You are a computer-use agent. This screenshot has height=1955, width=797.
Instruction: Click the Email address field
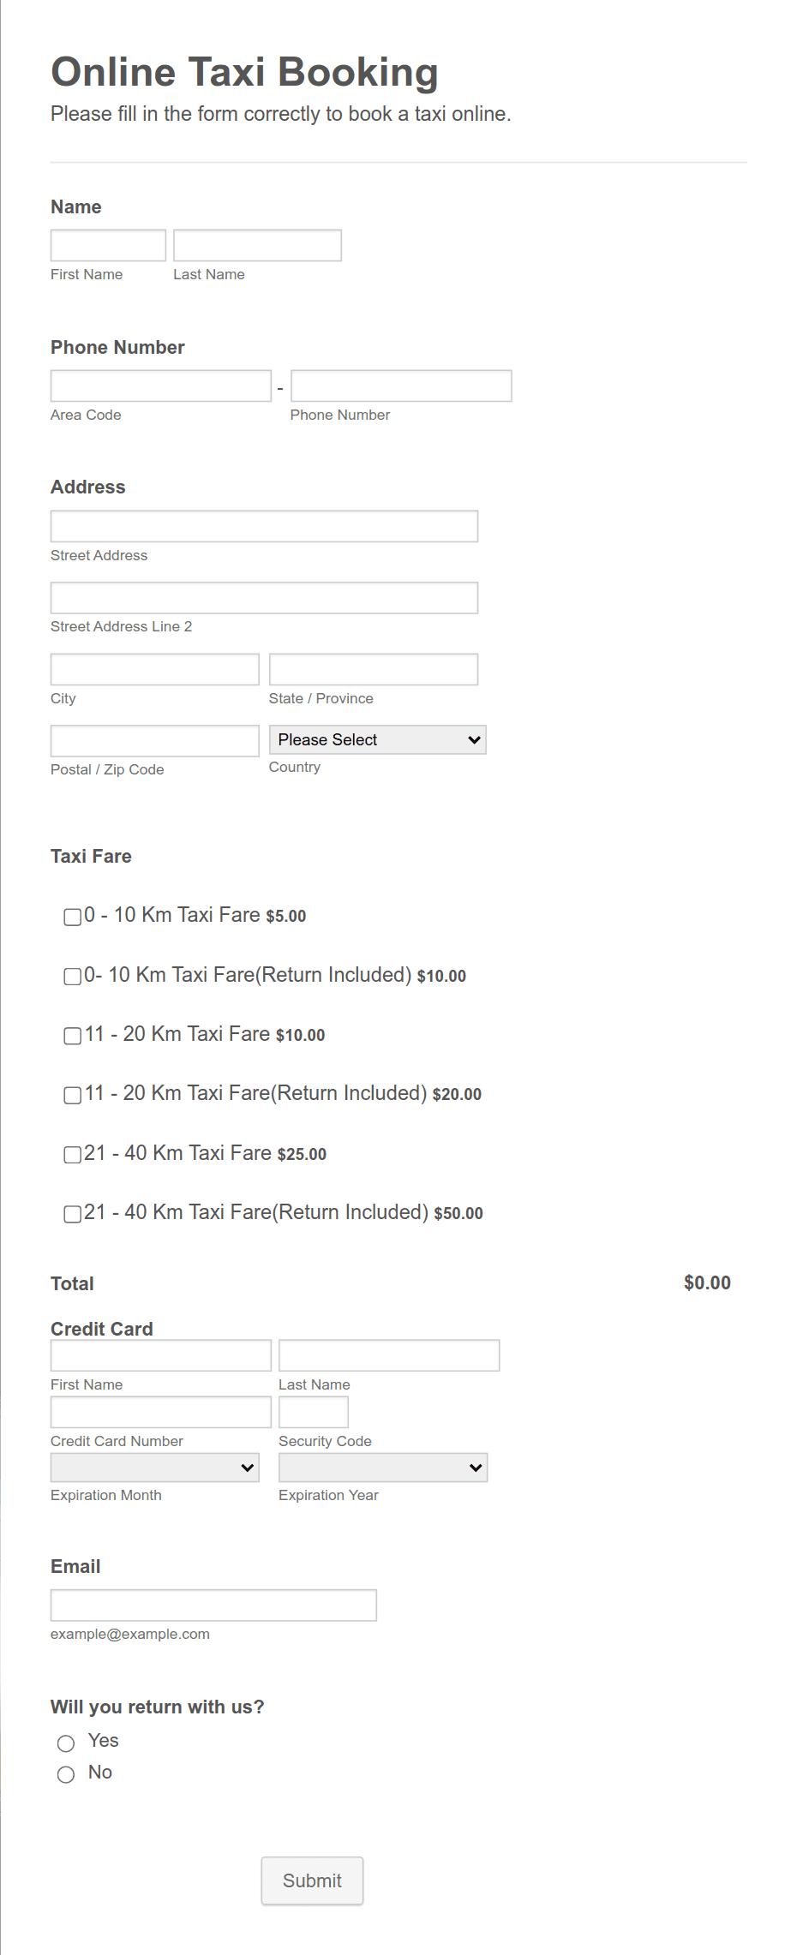[213, 1604]
